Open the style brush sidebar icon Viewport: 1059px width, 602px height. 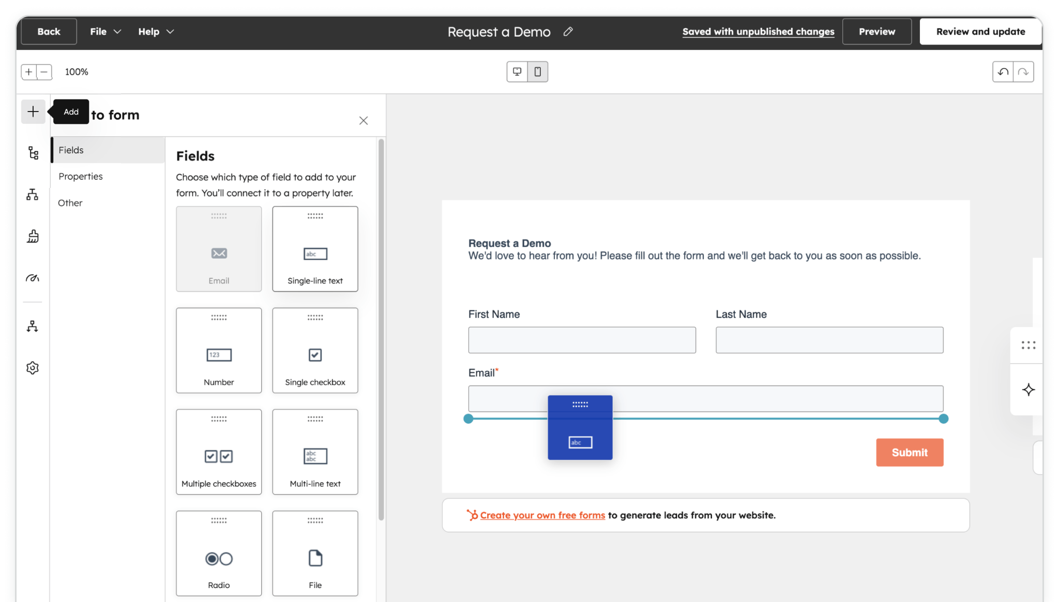click(33, 236)
